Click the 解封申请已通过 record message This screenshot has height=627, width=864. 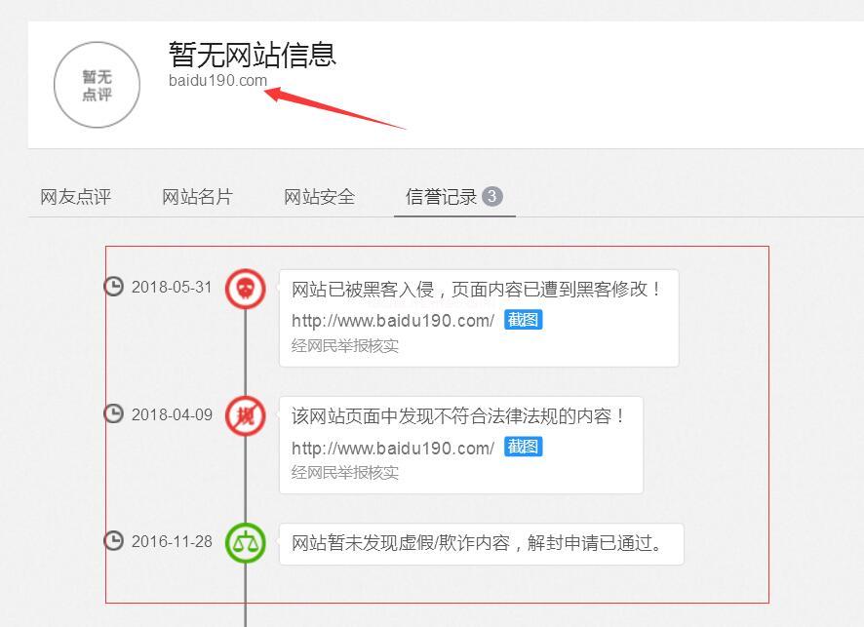click(x=478, y=544)
